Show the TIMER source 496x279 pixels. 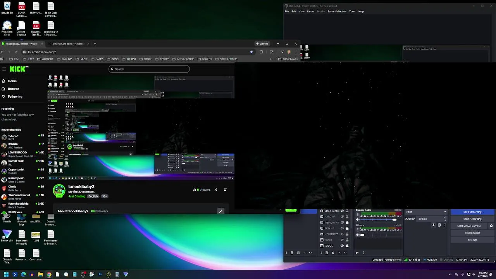point(342,240)
